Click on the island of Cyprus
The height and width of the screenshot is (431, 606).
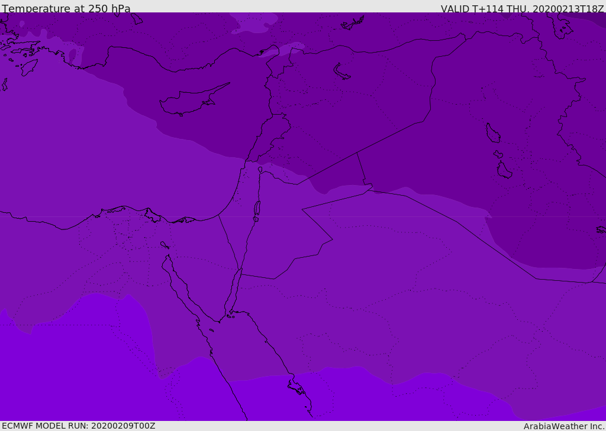point(186,102)
